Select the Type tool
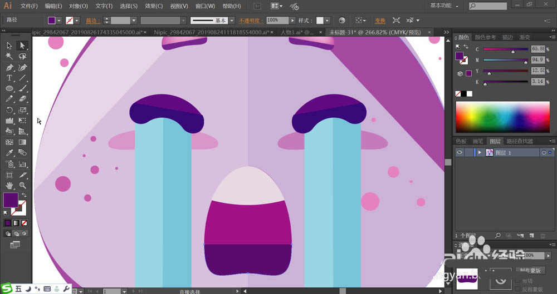This screenshot has height=294, width=557. pyautogui.click(x=9, y=78)
